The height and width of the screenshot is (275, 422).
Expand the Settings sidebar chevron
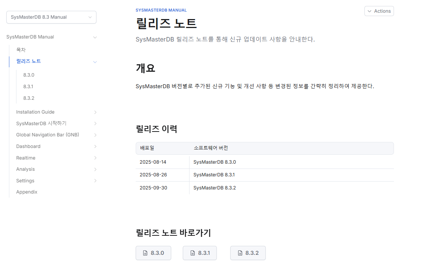[95, 181]
